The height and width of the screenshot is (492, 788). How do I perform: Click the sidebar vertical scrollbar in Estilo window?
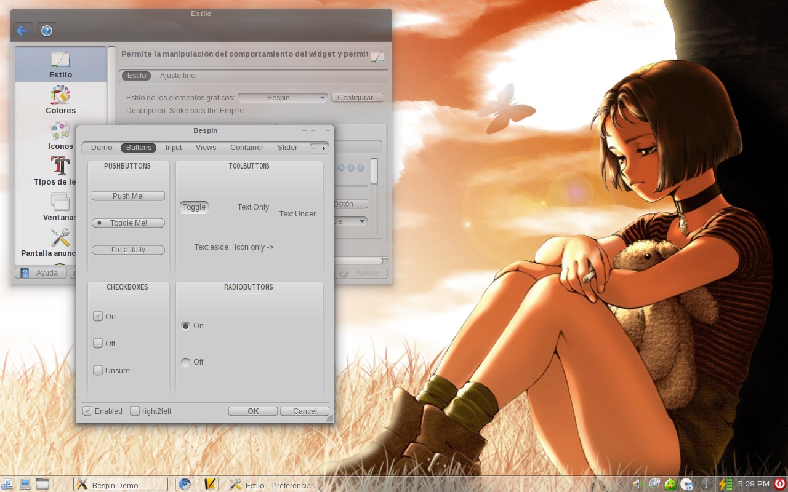(111, 86)
